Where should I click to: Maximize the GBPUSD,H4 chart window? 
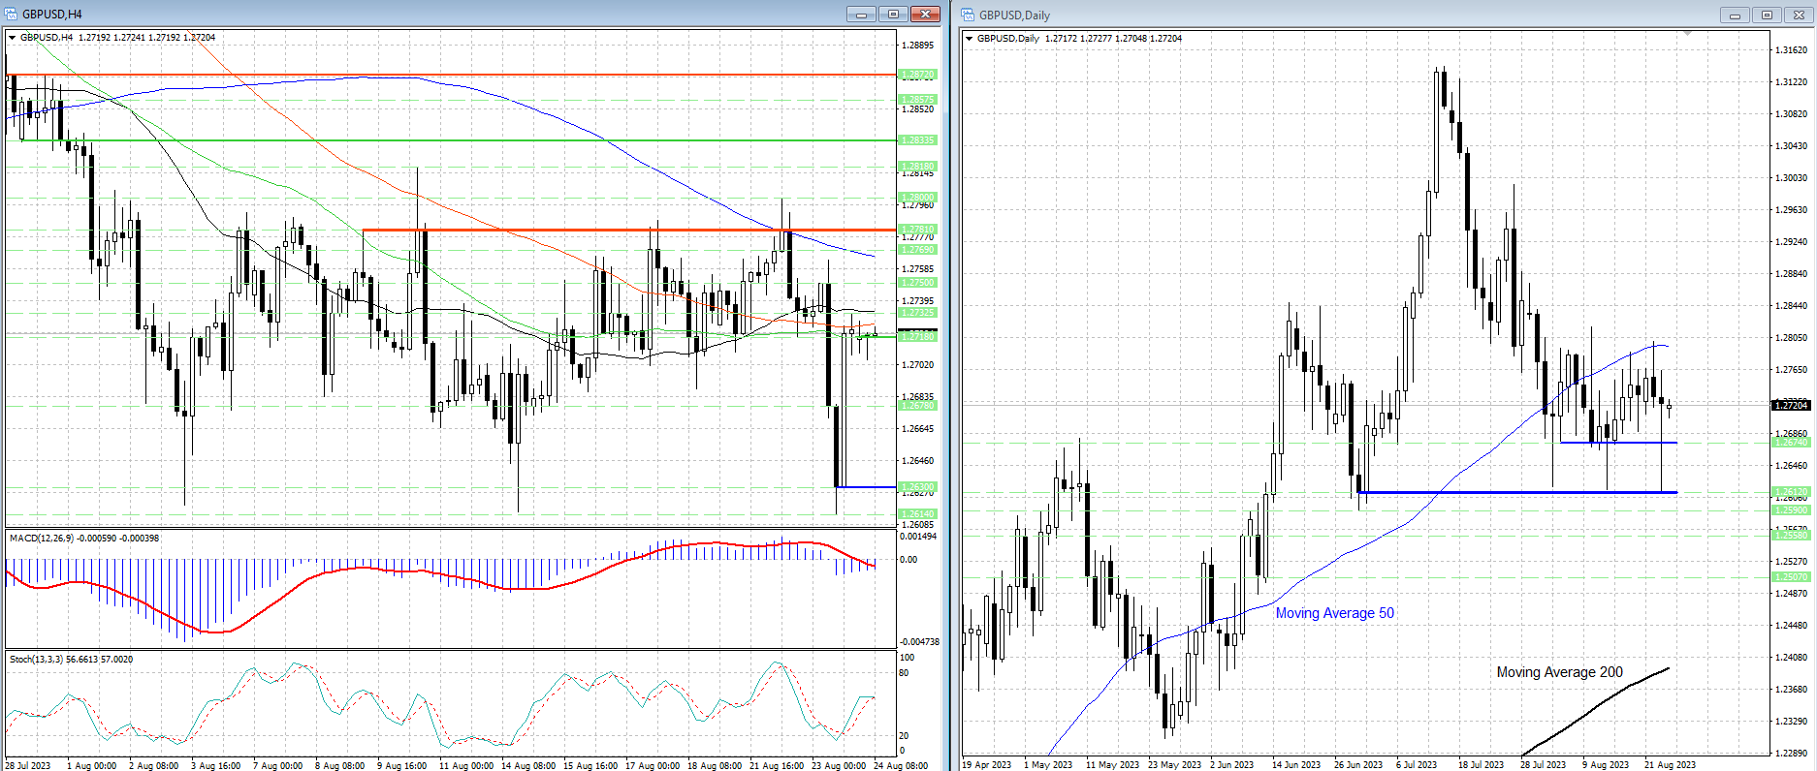click(893, 14)
